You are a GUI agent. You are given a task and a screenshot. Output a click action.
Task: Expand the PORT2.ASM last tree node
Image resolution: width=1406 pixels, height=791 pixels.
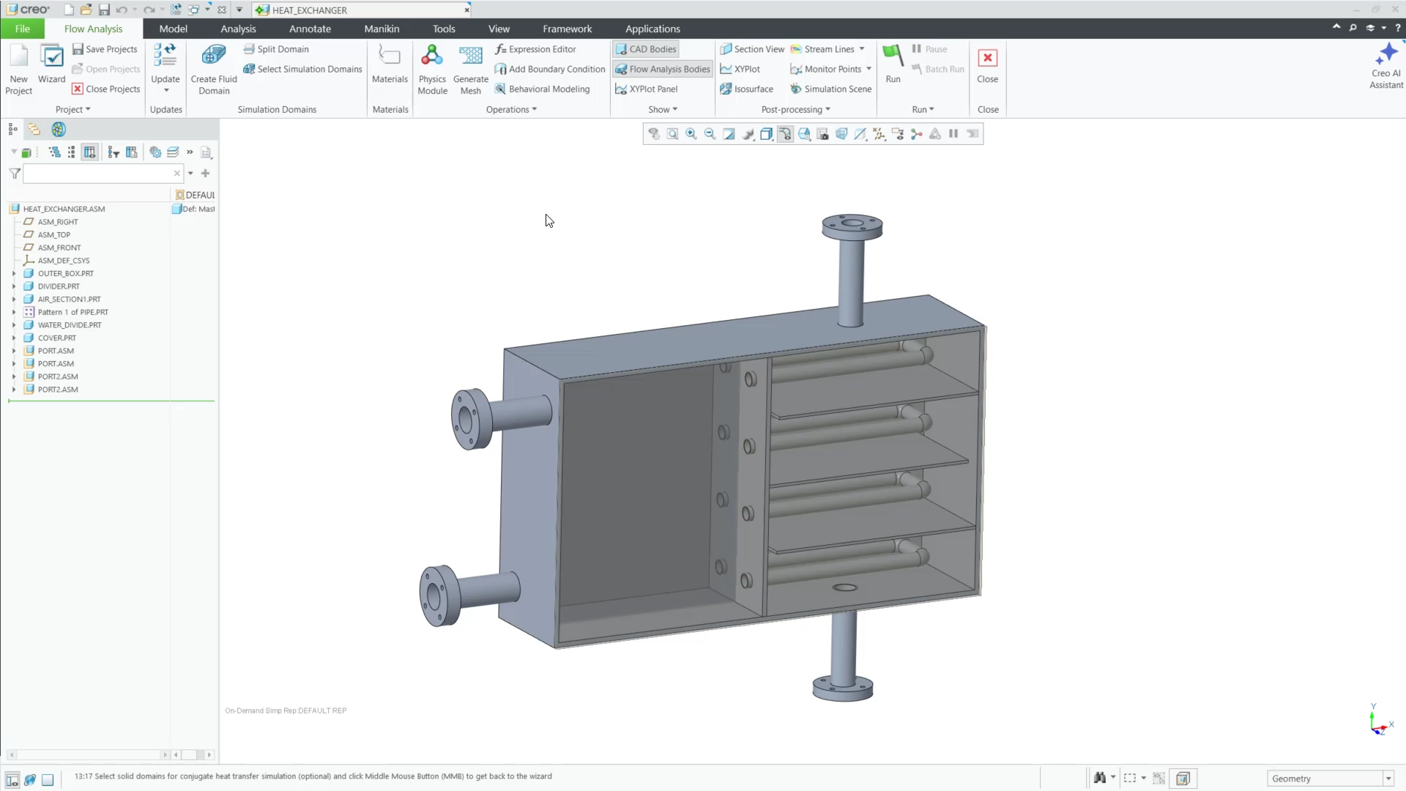coord(14,390)
